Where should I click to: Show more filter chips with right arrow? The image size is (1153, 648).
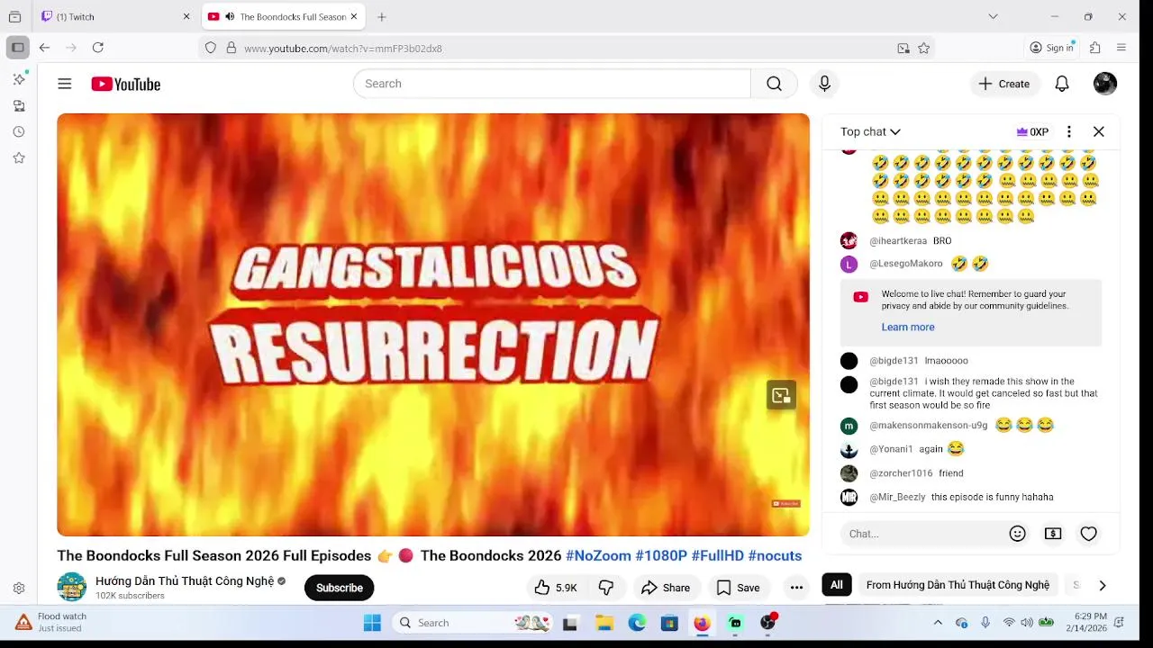[x=1103, y=585]
